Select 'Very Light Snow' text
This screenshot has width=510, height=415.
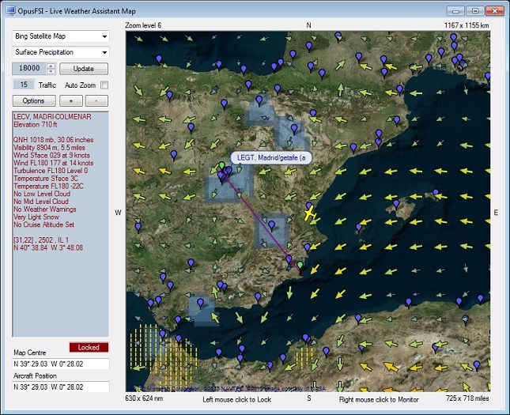[36, 217]
